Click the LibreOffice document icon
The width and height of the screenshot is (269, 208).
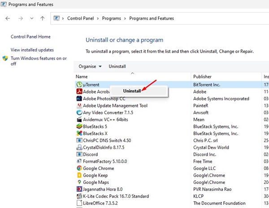pos(79,203)
